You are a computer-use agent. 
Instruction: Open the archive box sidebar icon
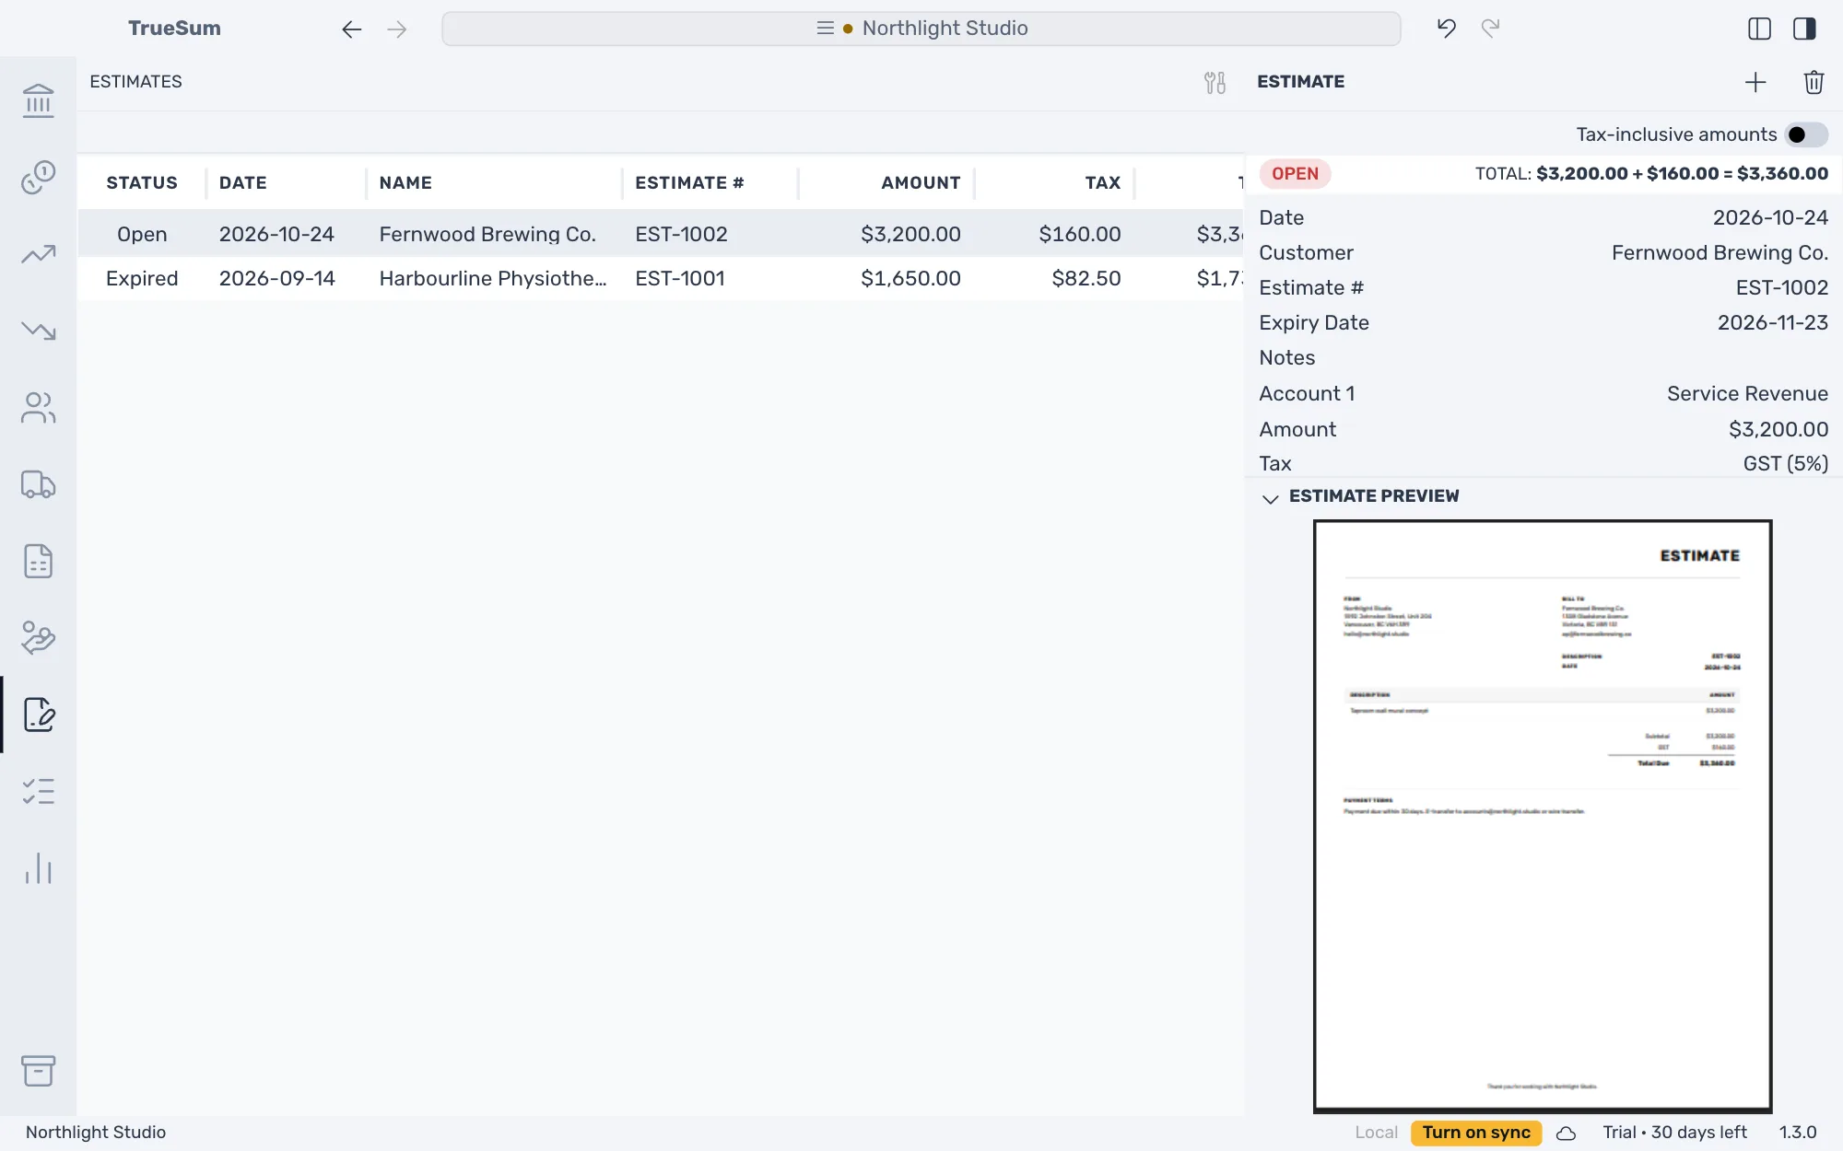[38, 1071]
